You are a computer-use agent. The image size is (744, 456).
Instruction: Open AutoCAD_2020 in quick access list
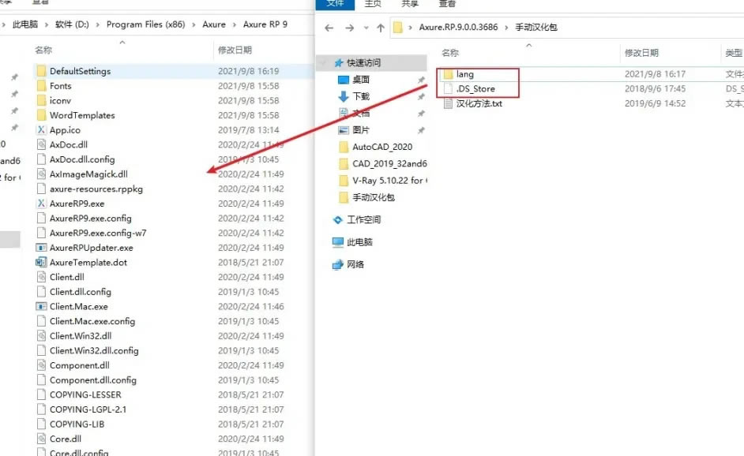tap(381, 147)
